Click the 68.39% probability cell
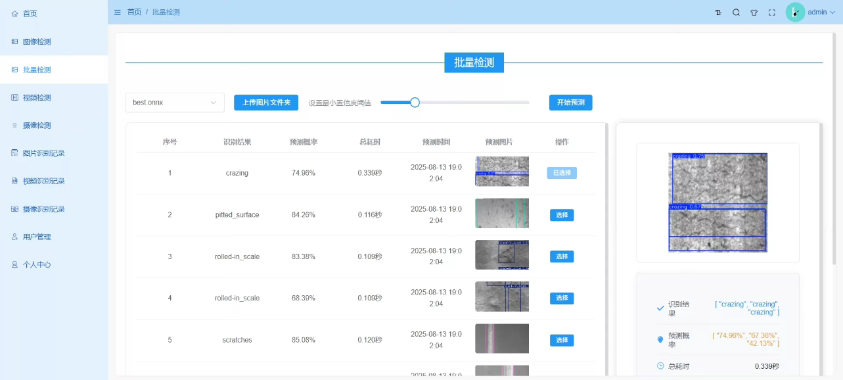 (304, 298)
